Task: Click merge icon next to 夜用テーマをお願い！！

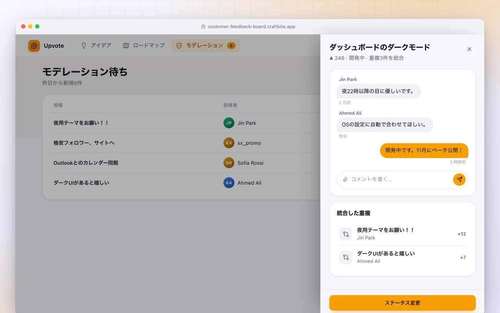Action: [346, 234]
